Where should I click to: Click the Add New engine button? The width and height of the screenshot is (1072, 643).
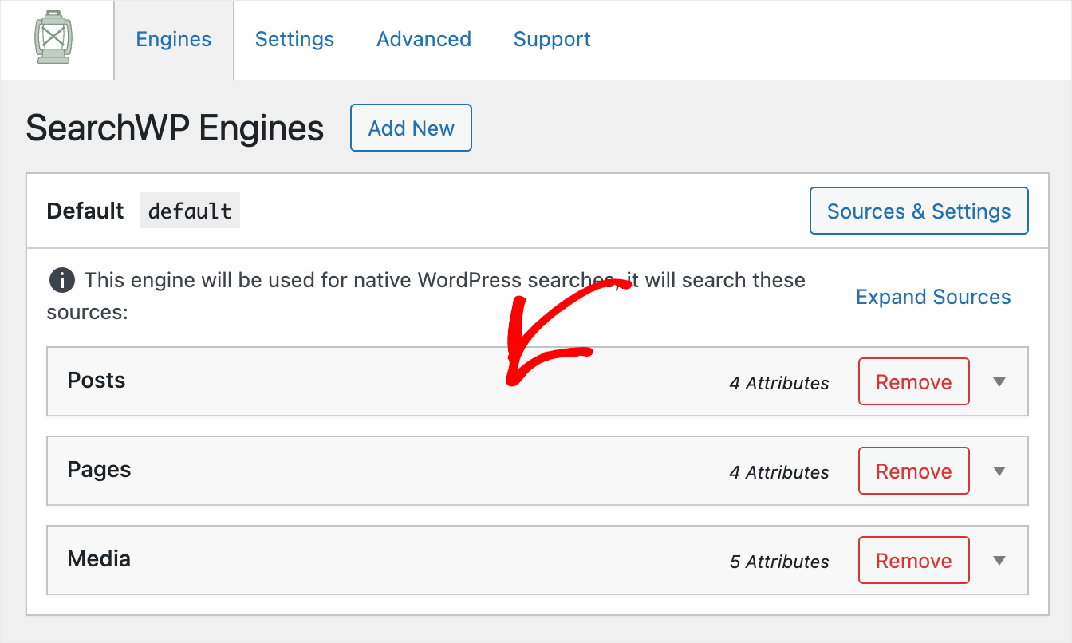tap(412, 128)
